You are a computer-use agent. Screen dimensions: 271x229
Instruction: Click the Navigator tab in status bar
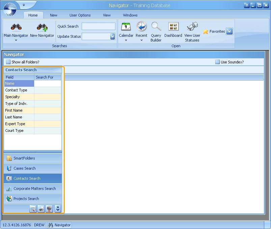(x=59, y=225)
